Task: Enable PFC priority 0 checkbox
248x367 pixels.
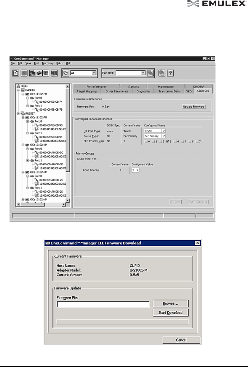Action: point(146,142)
